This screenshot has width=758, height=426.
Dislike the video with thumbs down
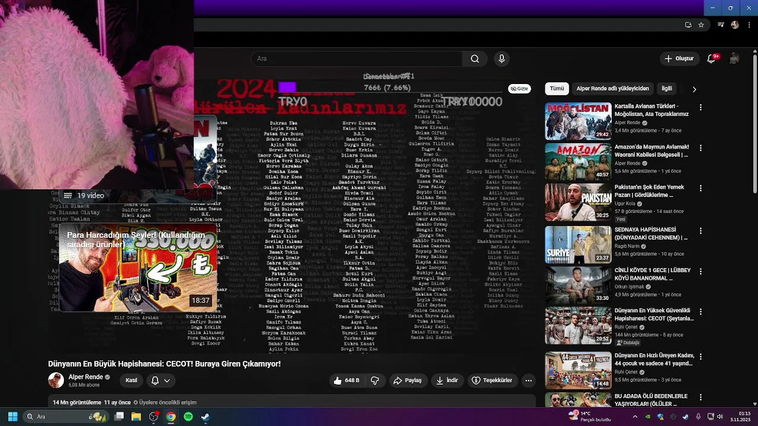[x=375, y=380]
